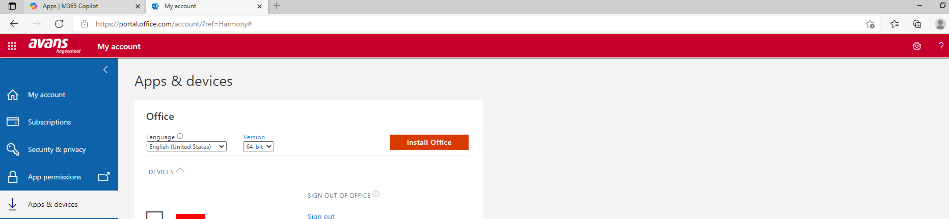Image resolution: width=949 pixels, height=219 pixels.
Task: Open the settings gear in header
Action: point(916,46)
